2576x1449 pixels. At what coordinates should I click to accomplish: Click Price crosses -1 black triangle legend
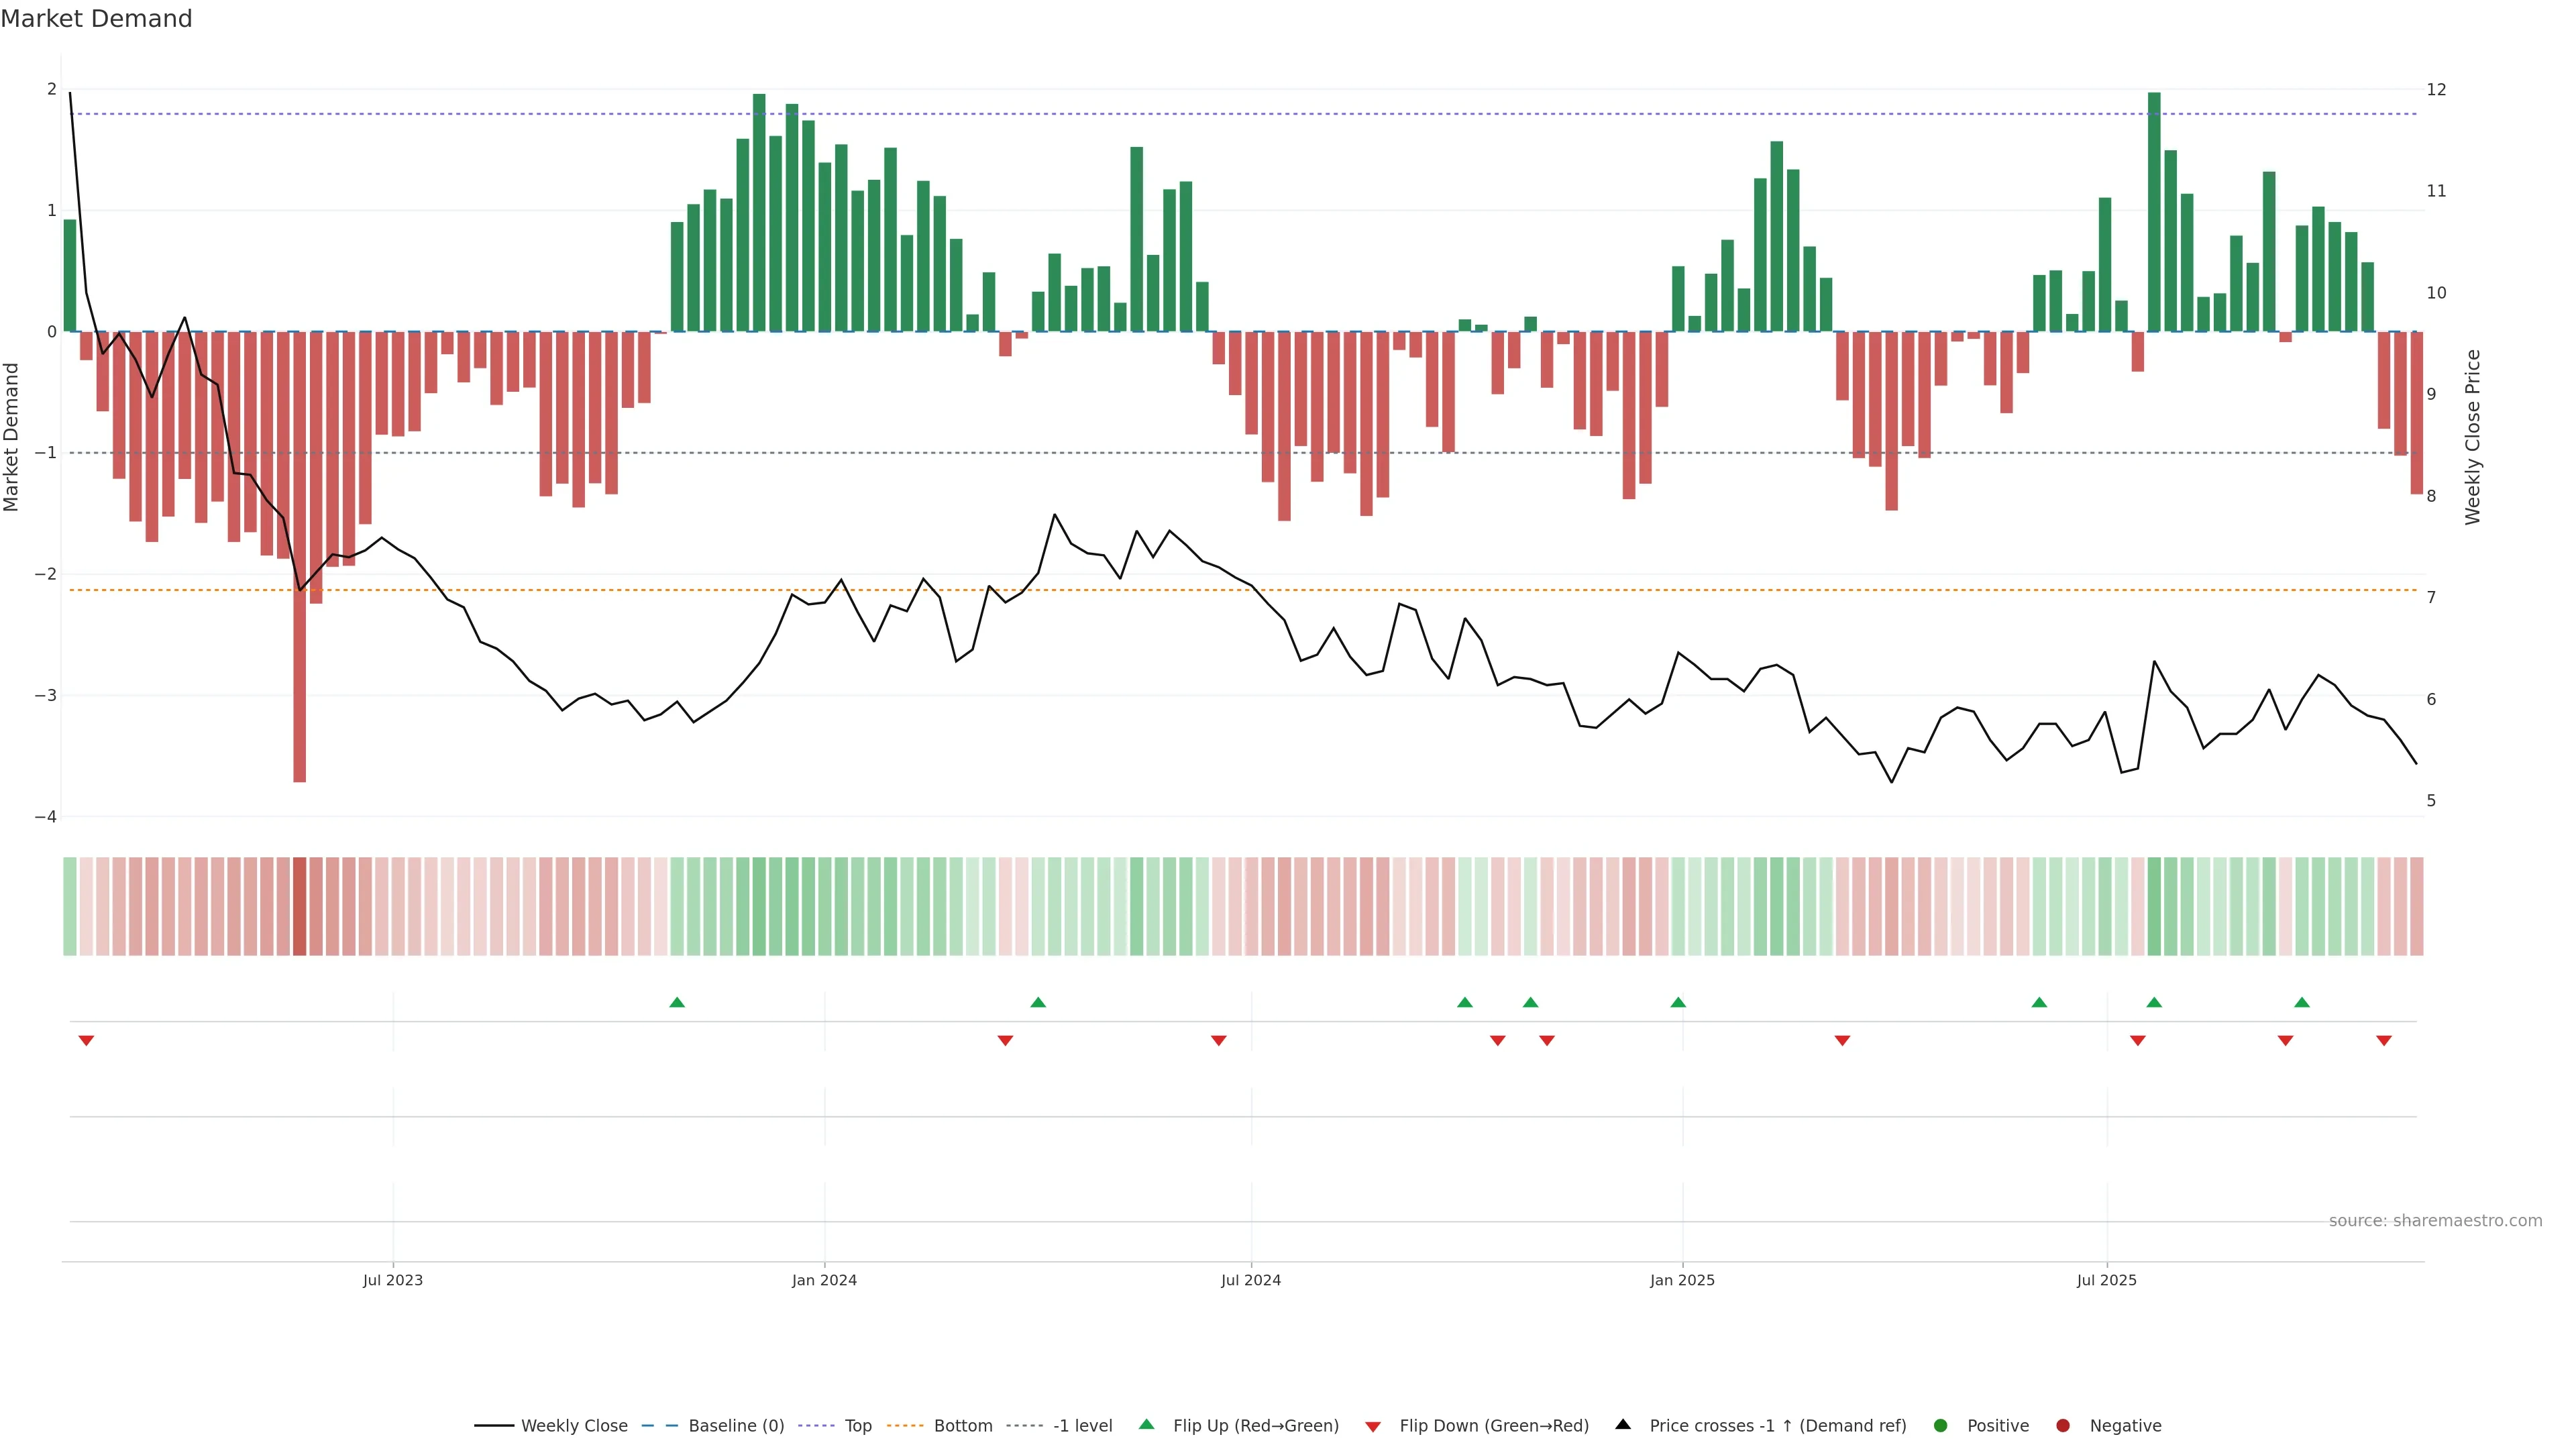pos(1623,1425)
